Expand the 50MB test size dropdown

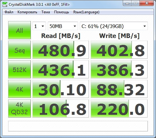pyautogui.click(x=63, y=26)
